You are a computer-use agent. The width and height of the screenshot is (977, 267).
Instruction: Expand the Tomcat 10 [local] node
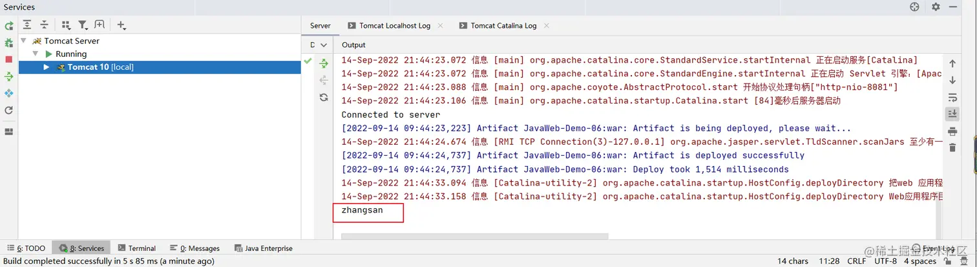click(47, 67)
